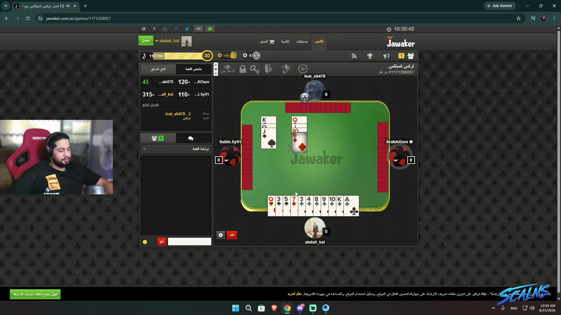
Task: Switch to the players list tab
Action: click(x=158, y=138)
